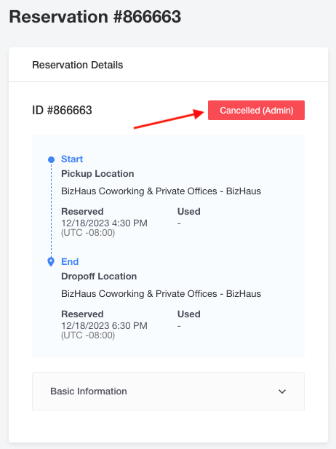Click the dropoff BizHaus Coworking address text
The image size is (336, 449).
coord(161,293)
